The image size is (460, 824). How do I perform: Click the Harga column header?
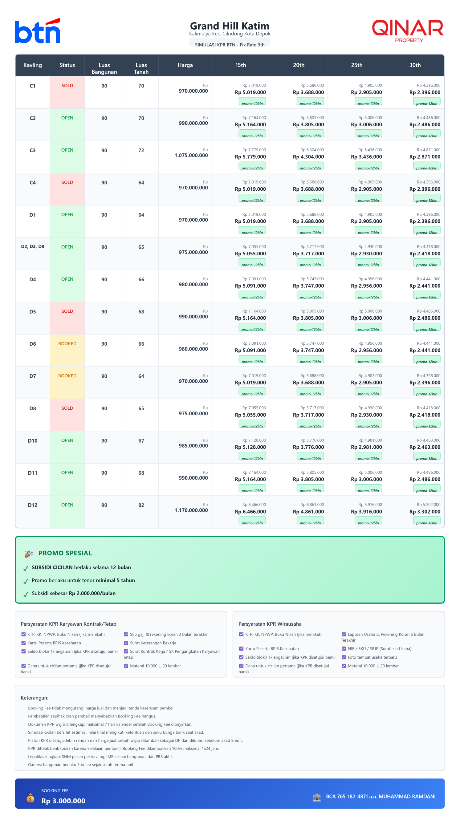click(x=185, y=65)
